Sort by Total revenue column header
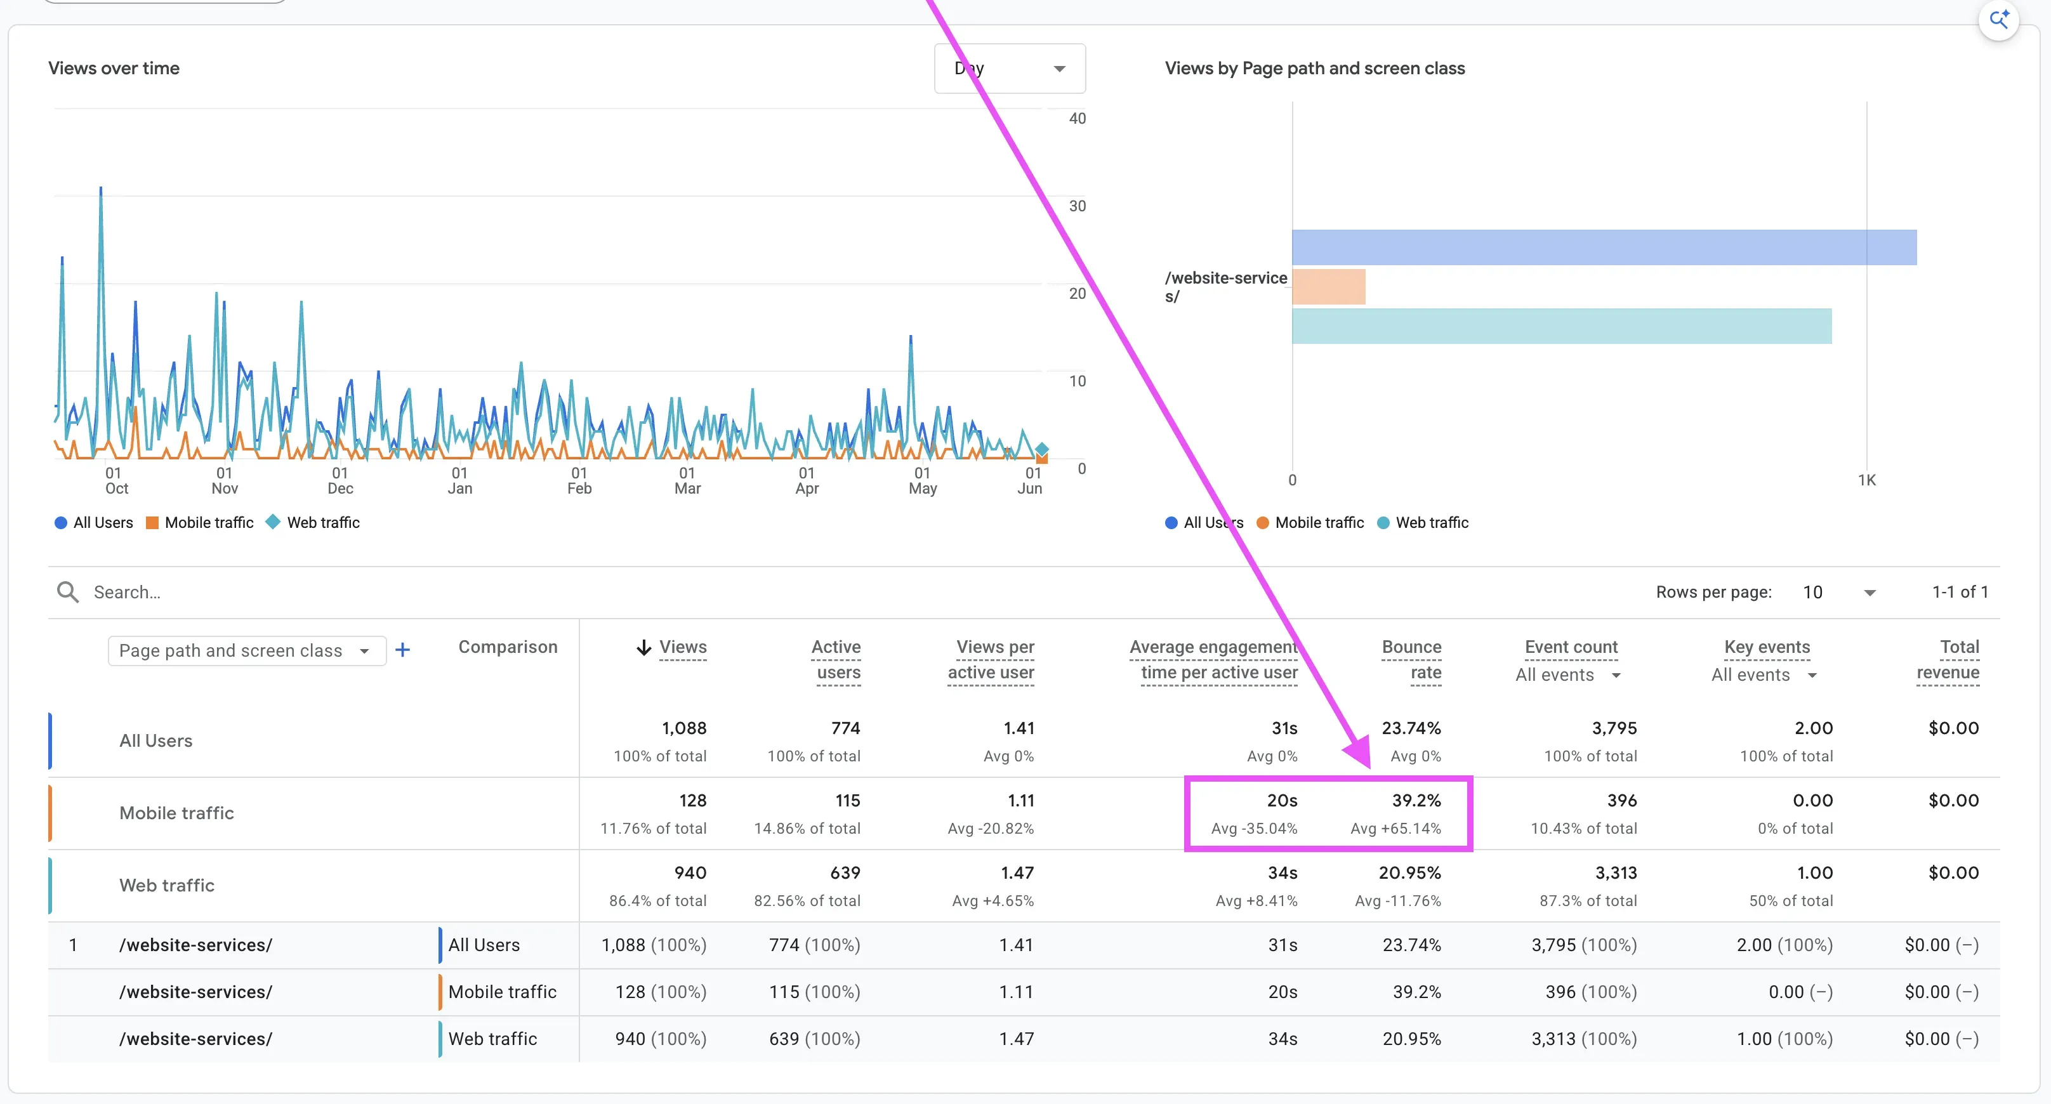2051x1104 pixels. pos(1948,659)
